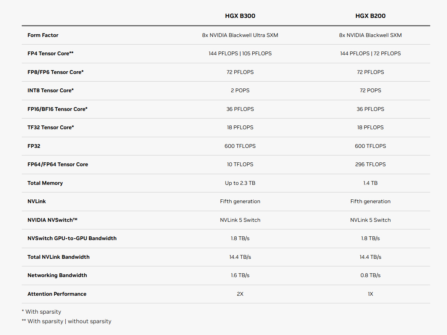Click the NVSwitch GPU-to-GPU Bandwidth label
This screenshot has width=447, height=335.
click(x=72, y=239)
